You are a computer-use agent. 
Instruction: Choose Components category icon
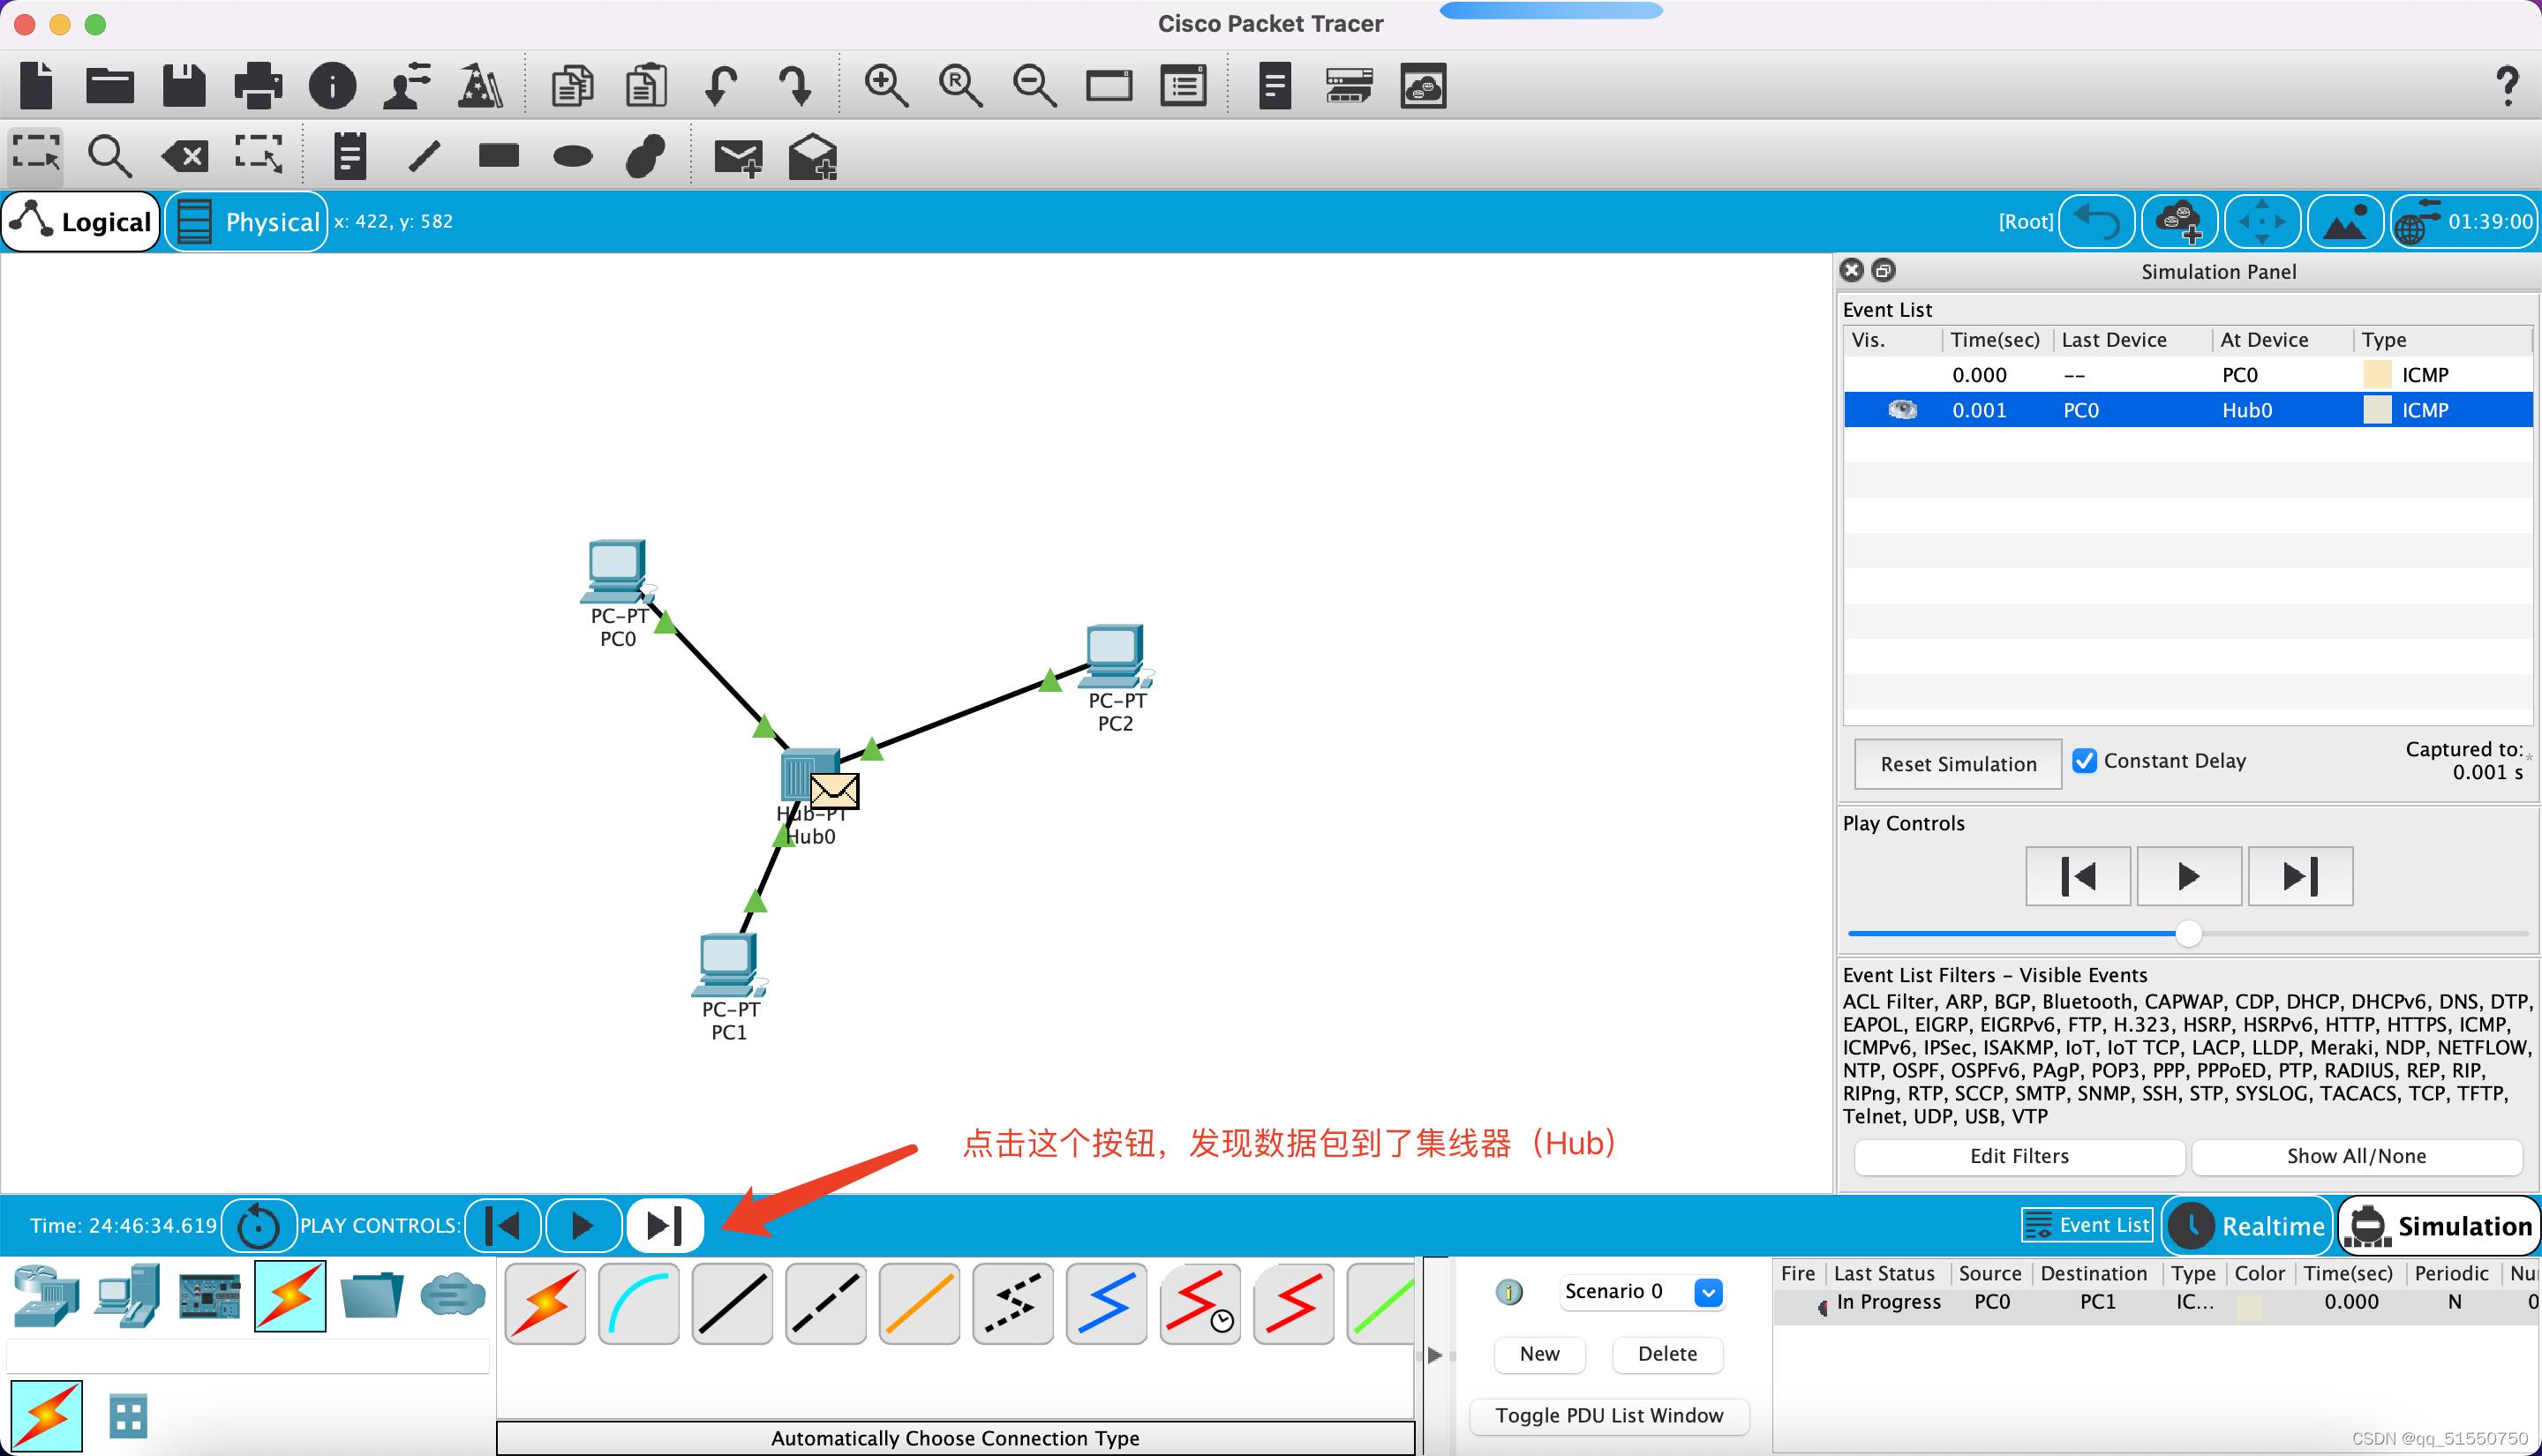[x=209, y=1296]
